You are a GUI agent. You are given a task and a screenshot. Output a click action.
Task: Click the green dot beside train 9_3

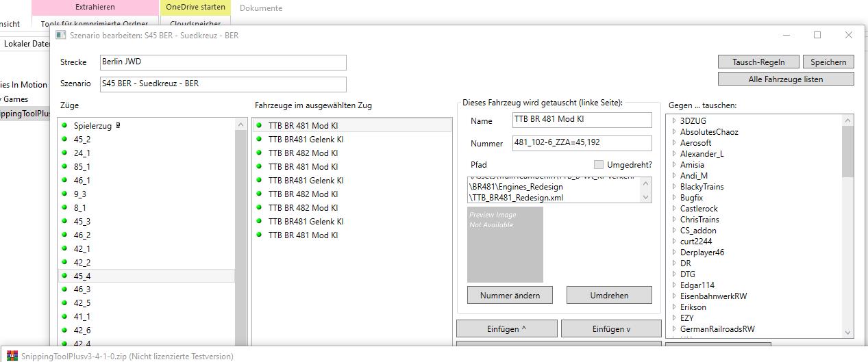coord(64,194)
